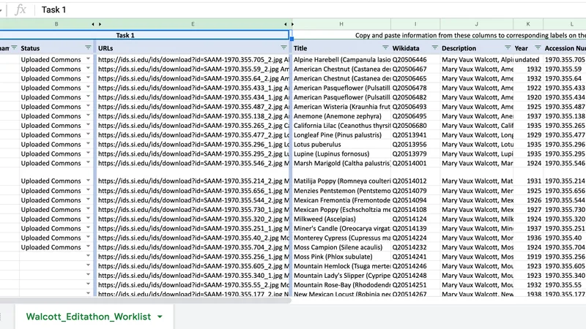Select column H header
The width and height of the screenshot is (586, 329).
point(341,24)
